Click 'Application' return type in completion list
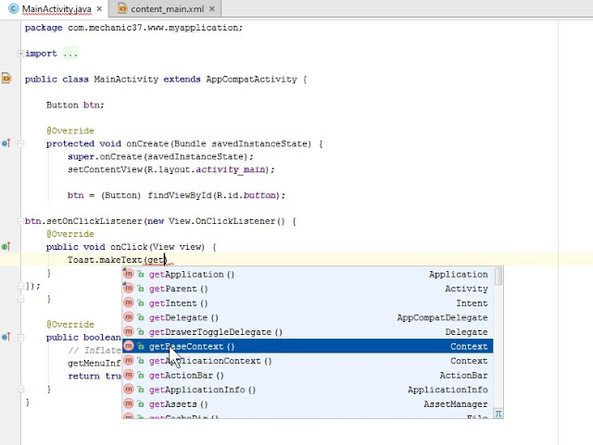This screenshot has width=593, height=445. pos(459,275)
